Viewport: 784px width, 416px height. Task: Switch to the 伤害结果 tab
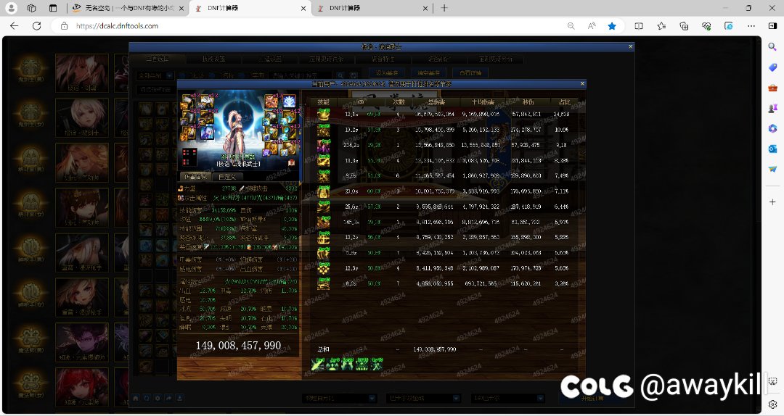tap(195, 177)
